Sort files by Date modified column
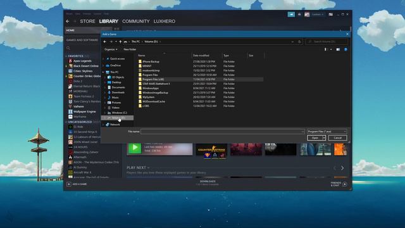 pos(201,56)
